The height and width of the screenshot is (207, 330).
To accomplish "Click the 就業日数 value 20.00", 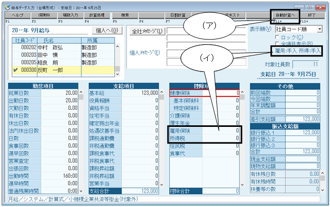I will (x=60, y=93).
